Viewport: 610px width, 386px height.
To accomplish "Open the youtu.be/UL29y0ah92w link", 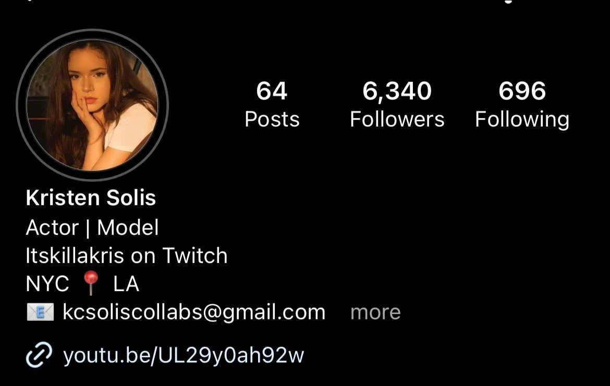I will [183, 355].
